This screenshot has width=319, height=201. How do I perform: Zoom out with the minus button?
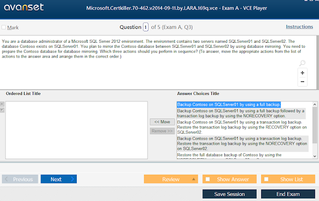pos(303,82)
